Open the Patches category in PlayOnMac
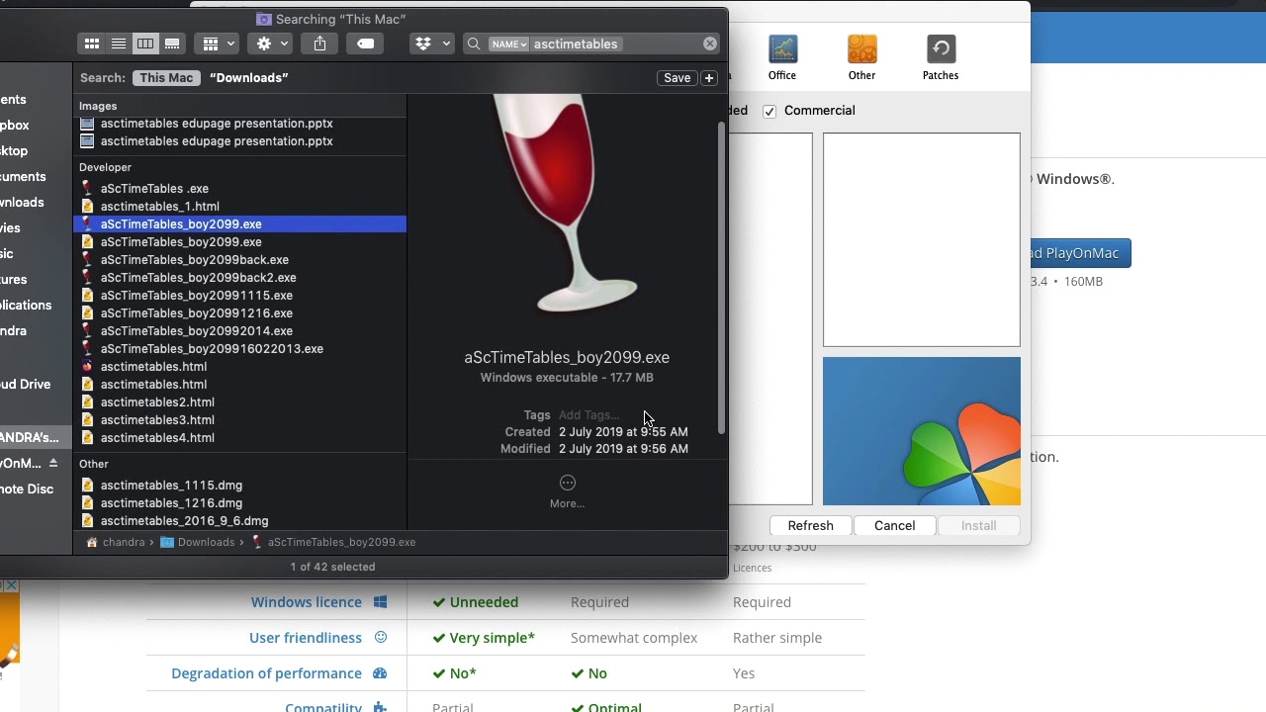1266x712 pixels. click(x=941, y=58)
